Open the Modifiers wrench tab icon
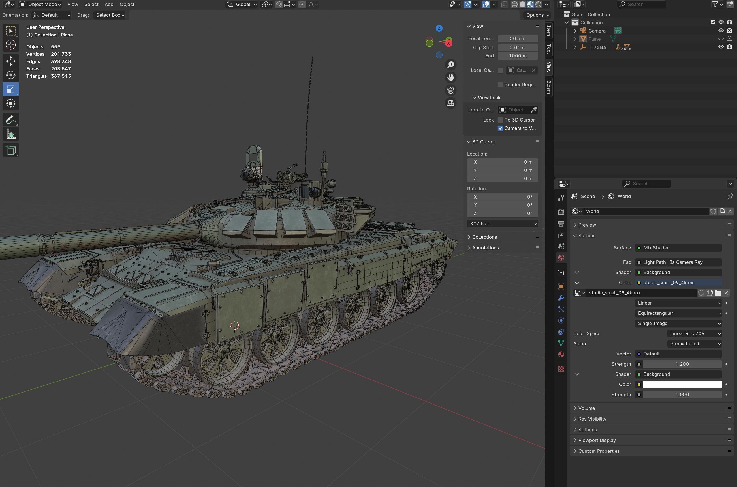This screenshot has width=737, height=487. click(561, 298)
